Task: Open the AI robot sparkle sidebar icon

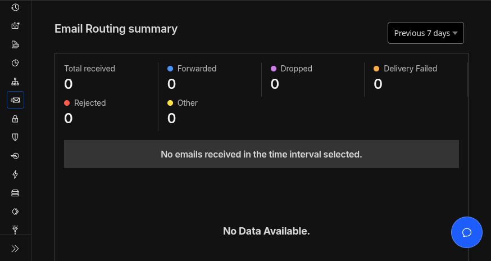Action: click(x=15, y=26)
